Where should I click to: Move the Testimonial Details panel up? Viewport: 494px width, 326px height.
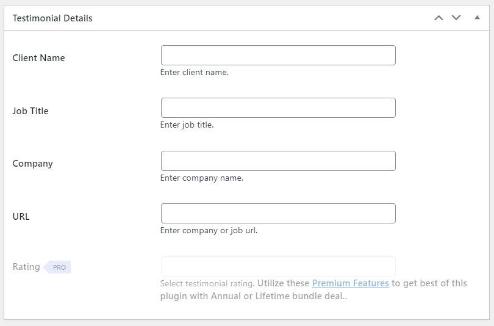click(439, 18)
